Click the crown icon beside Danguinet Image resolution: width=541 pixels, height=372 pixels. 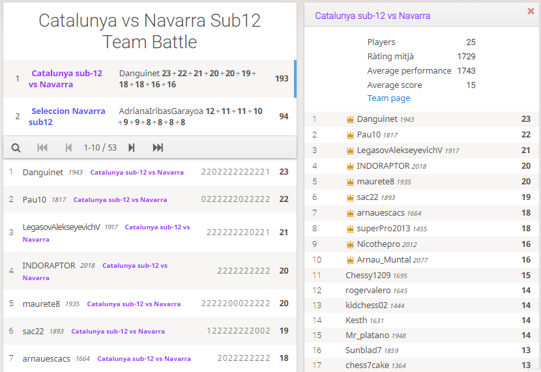pos(350,119)
